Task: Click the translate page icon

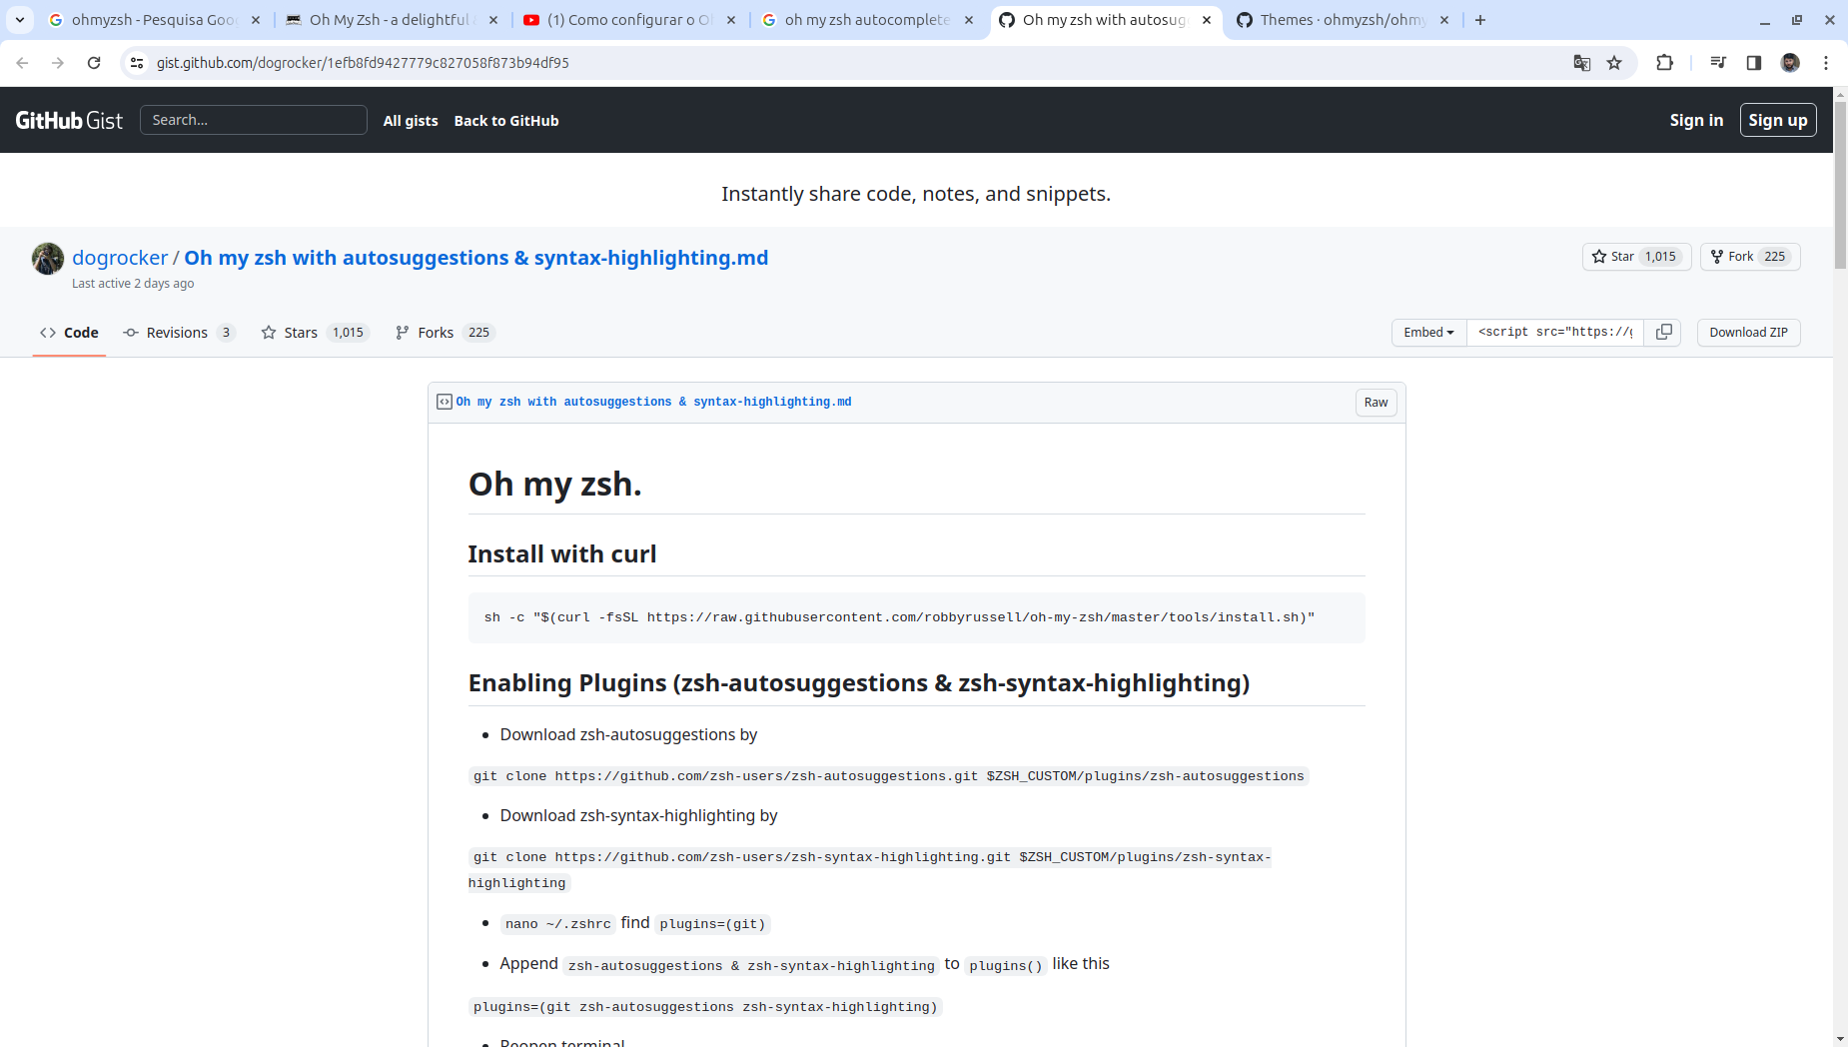Action: [1581, 63]
